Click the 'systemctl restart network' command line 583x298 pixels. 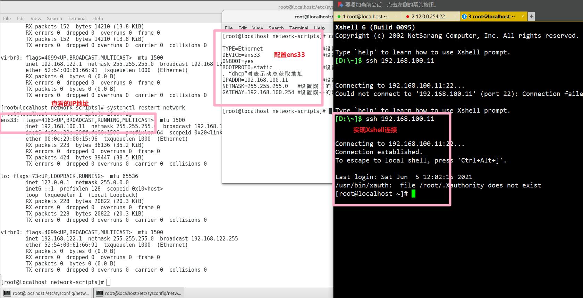tap(93, 107)
